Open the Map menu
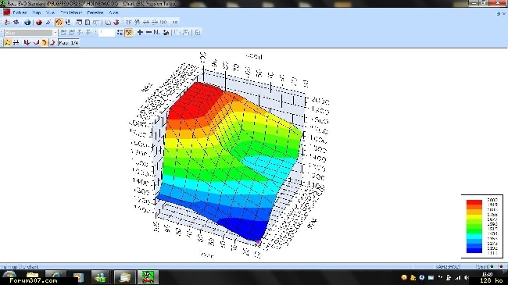 [36, 12]
